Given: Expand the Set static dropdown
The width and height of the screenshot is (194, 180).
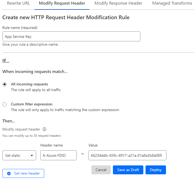Looking at the screenshot, I should (x=19, y=155).
